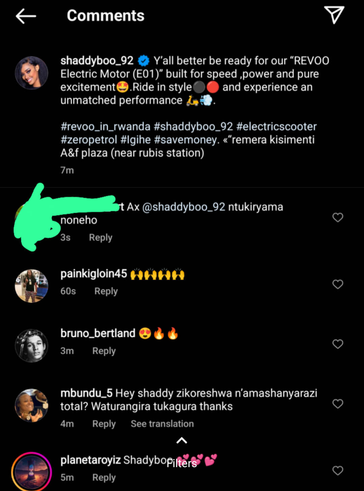Click See translation under mbundu_5's comment
Image resolution: width=364 pixels, height=491 pixels.
pyautogui.click(x=162, y=424)
